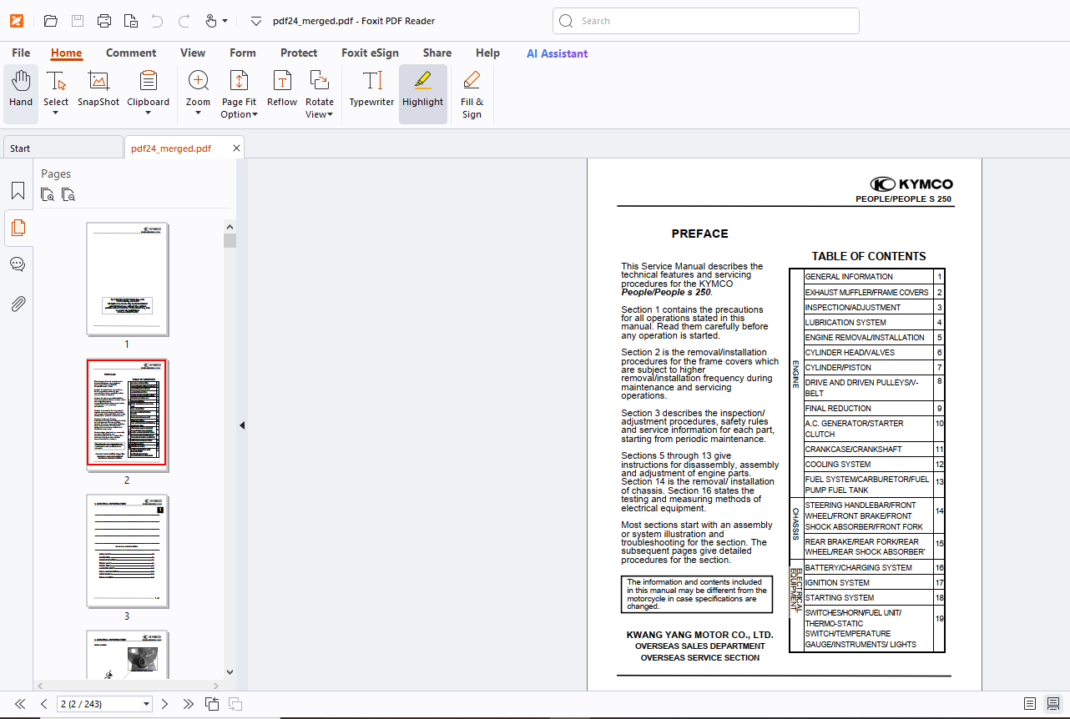1070x719 pixels.
Task: Redo the last action
Action: tap(184, 21)
